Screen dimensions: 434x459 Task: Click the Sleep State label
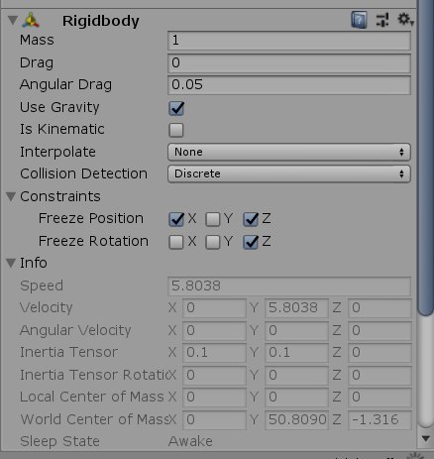[59, 441]
